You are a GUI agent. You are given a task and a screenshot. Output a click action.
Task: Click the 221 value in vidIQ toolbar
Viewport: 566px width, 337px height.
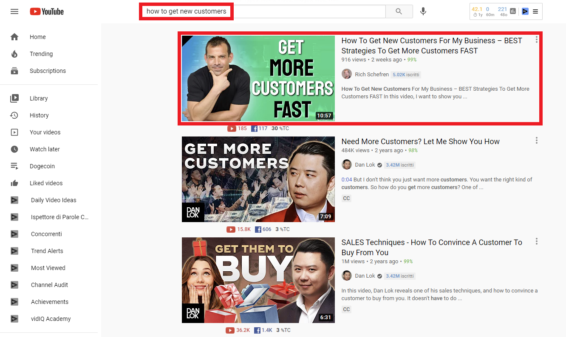pos(503,9)
